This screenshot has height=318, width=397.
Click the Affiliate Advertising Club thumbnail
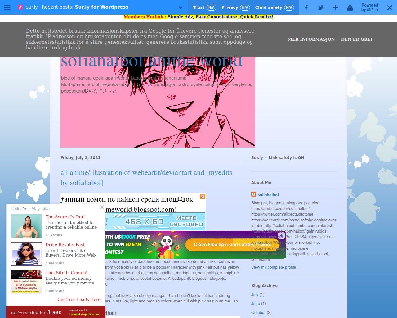tap(26, 282)
